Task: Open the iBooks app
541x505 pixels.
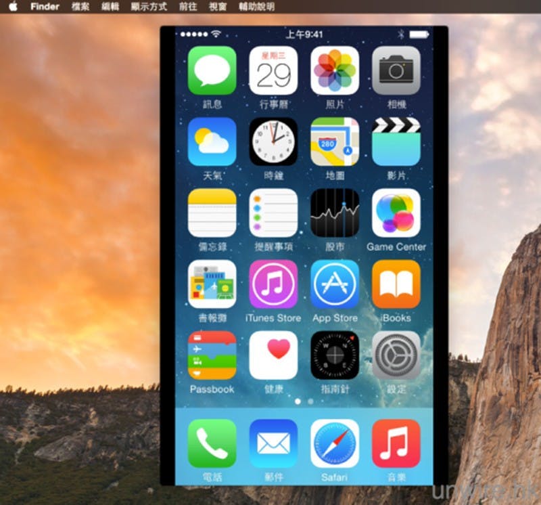Action: click(x=396, y=284)
